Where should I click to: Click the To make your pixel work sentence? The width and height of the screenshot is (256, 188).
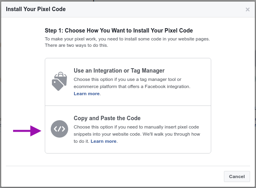click(127, 39)
